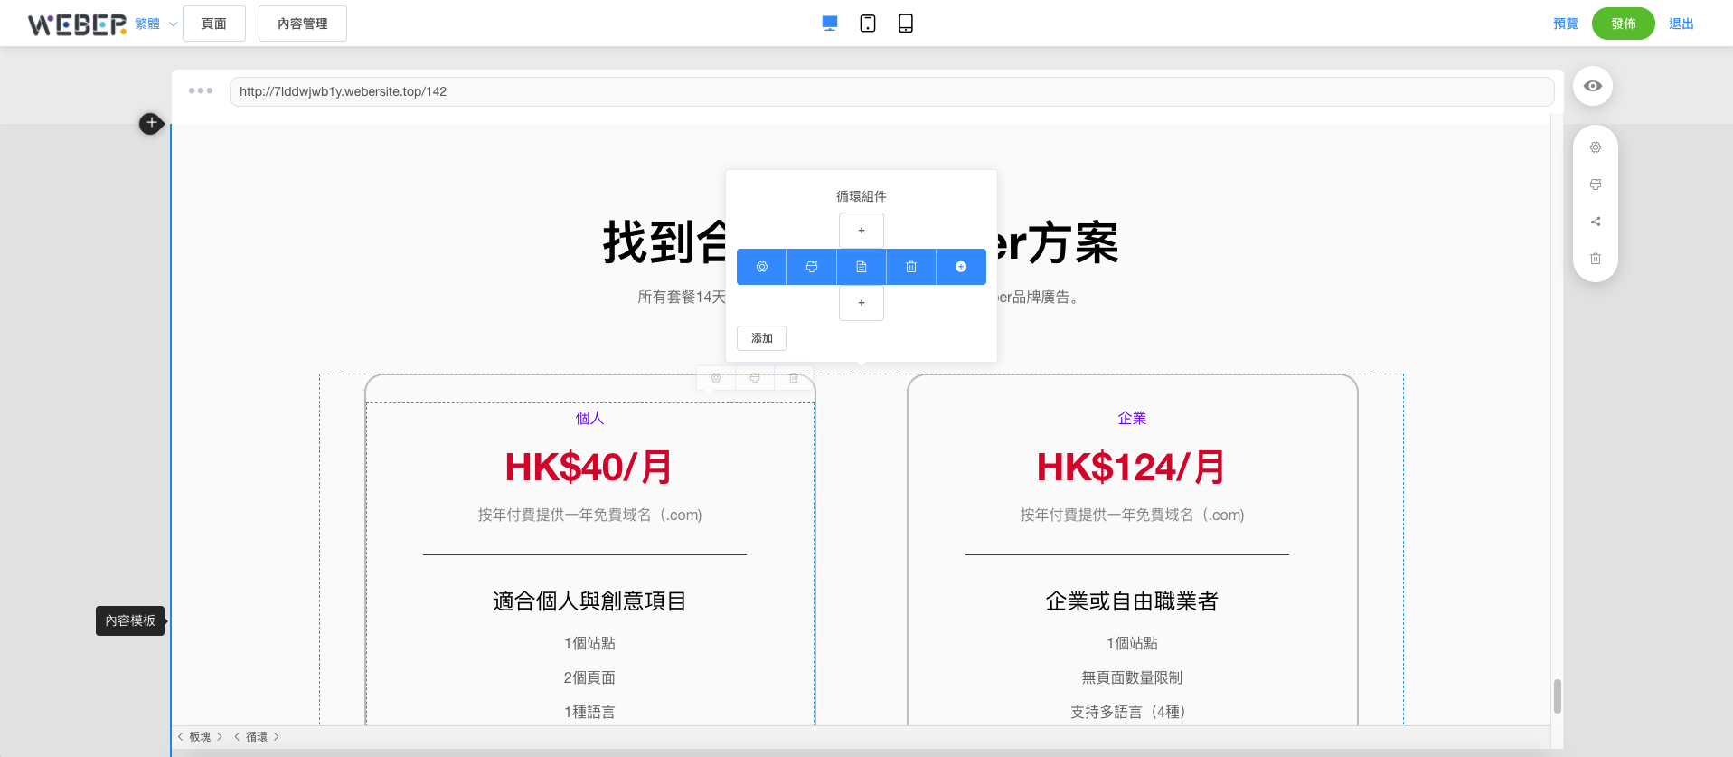1733x757 pixels.
Task: Click the 企業 plan label
Action: 1132,418
